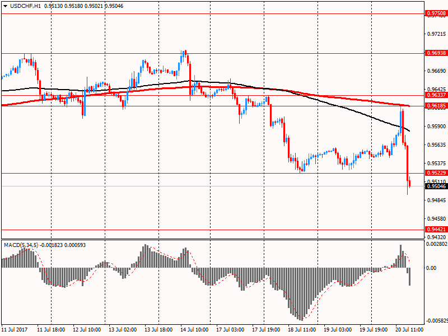Select the 0.95229 red price level label
Viewport: 448px width, 336px height.
coord(436,173)
